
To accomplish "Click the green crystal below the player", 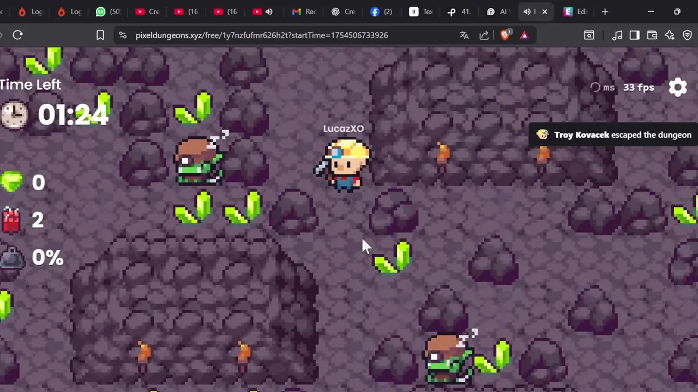I will tap(393, 258).
